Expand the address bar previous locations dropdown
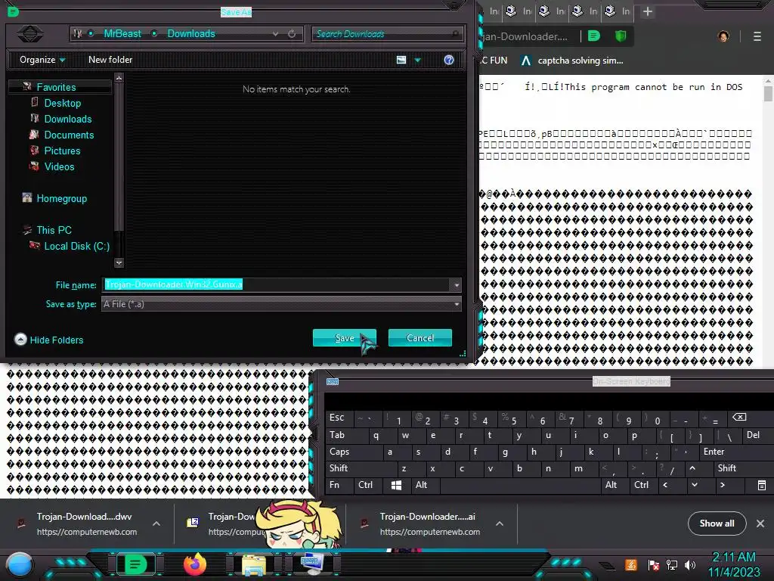 click(275, 34)
